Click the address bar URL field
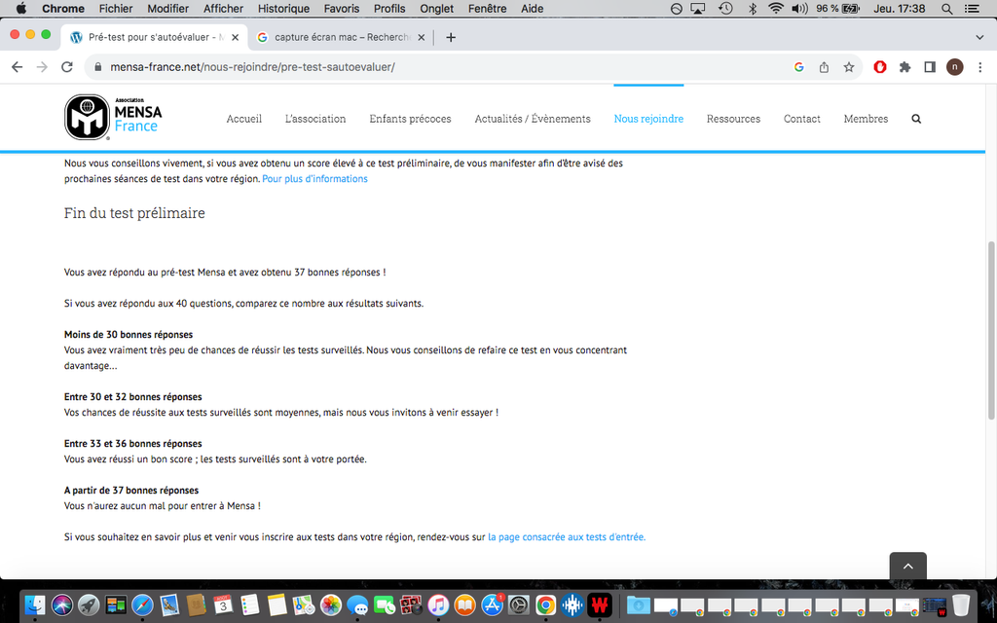Image resolution: width=997 pixels, height=623 pixels. (438, 67)
